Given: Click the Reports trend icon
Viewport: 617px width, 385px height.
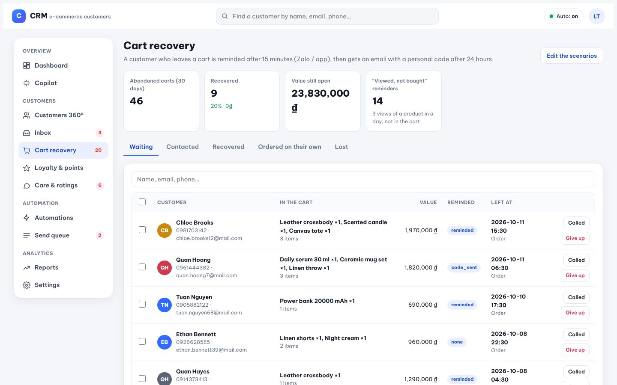Looking at the screenshot, I should pos(27,267).
